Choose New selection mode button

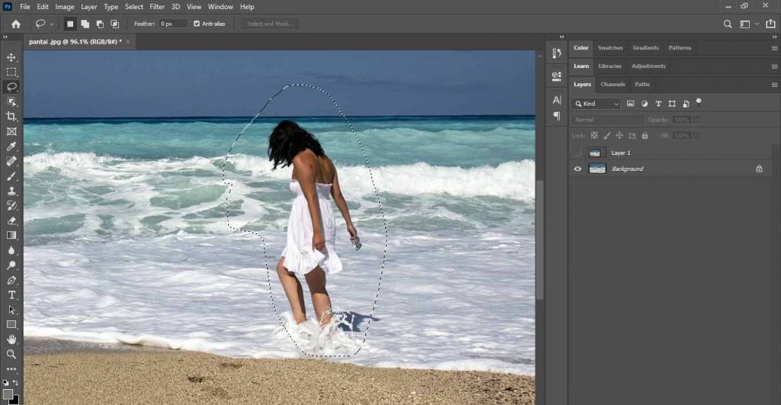tap(70, 24)
